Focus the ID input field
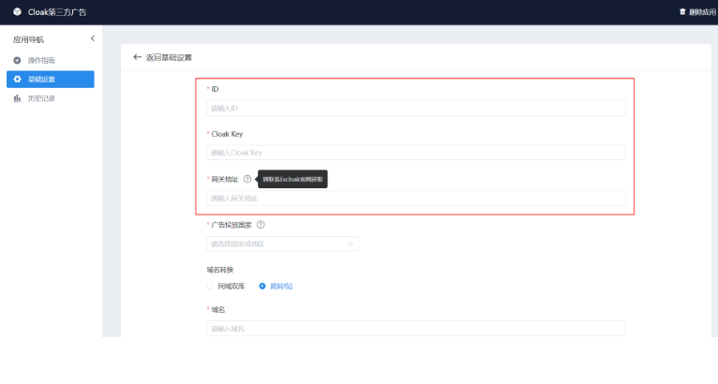This screenshot has width=718, height=384. [x=415, y=108]
